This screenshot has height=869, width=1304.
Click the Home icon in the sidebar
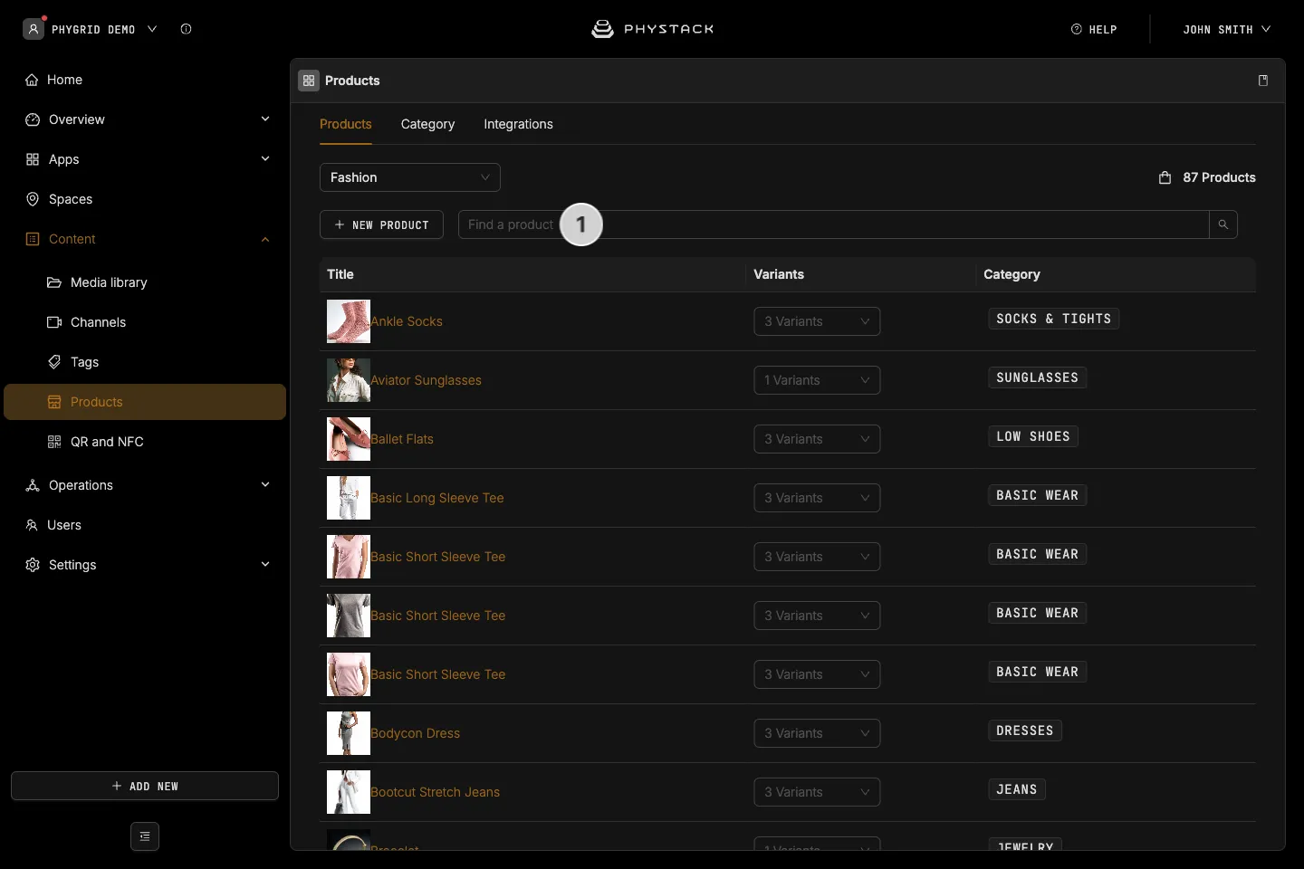(x=32, y=80)
